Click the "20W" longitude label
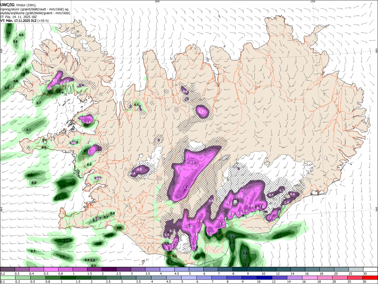Screen dimensions: 378x284 [x=157, y=1]
